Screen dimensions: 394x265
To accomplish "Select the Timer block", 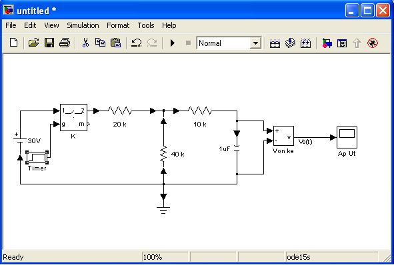I will point(37,157).
